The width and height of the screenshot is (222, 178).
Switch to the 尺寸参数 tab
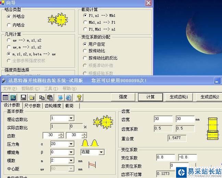(x=33, y=106)
